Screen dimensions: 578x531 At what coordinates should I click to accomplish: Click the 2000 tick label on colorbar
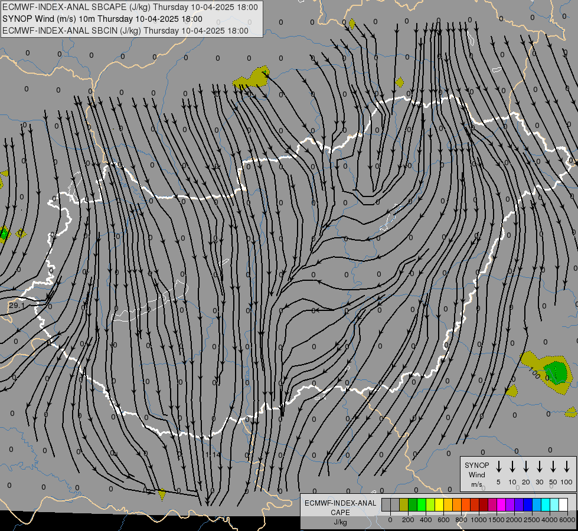point(514,520)
